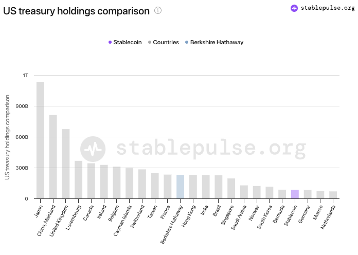Click the stablepulse watermark logo in chart
Viewport: 358px width, 255px height.
coord(93,149)
